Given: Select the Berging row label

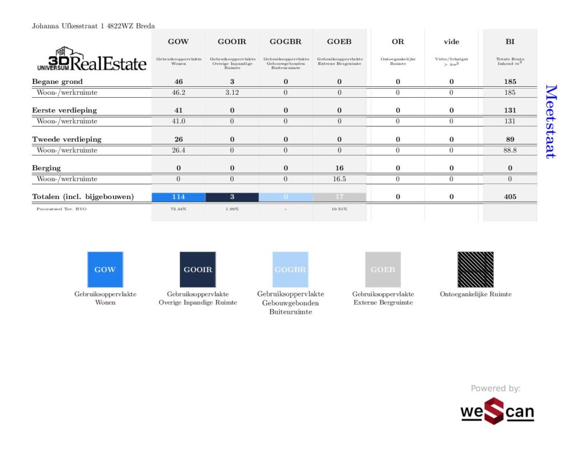Looking at the screenshot, I should coord(46,168).
